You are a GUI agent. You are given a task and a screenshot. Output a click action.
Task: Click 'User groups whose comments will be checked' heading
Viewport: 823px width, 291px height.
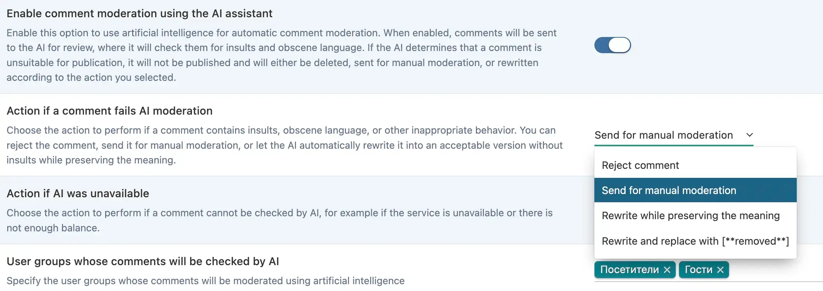[143, 262]
